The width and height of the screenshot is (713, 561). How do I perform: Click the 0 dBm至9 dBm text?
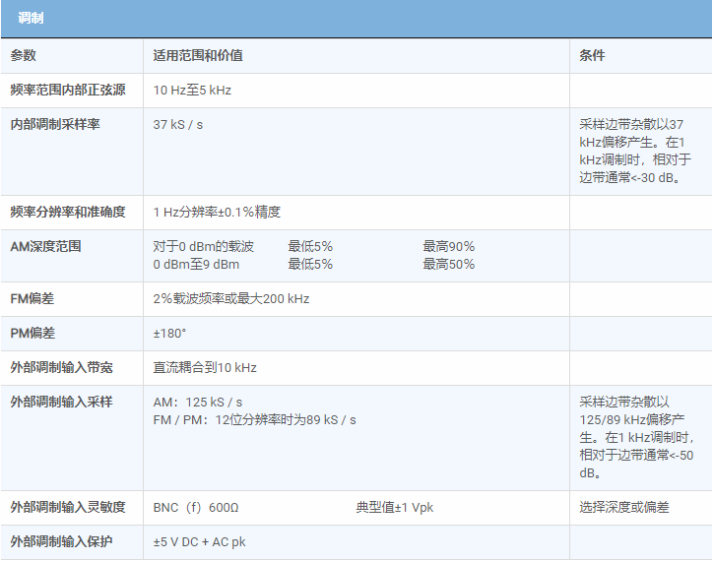tap(196, 265)
